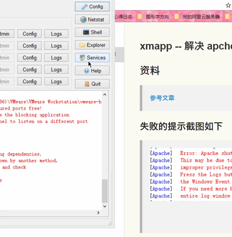Click the Netstat globe icon

point(83,19)
